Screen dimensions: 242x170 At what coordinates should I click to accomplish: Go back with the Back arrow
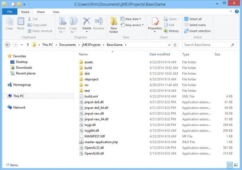point(7,45)
